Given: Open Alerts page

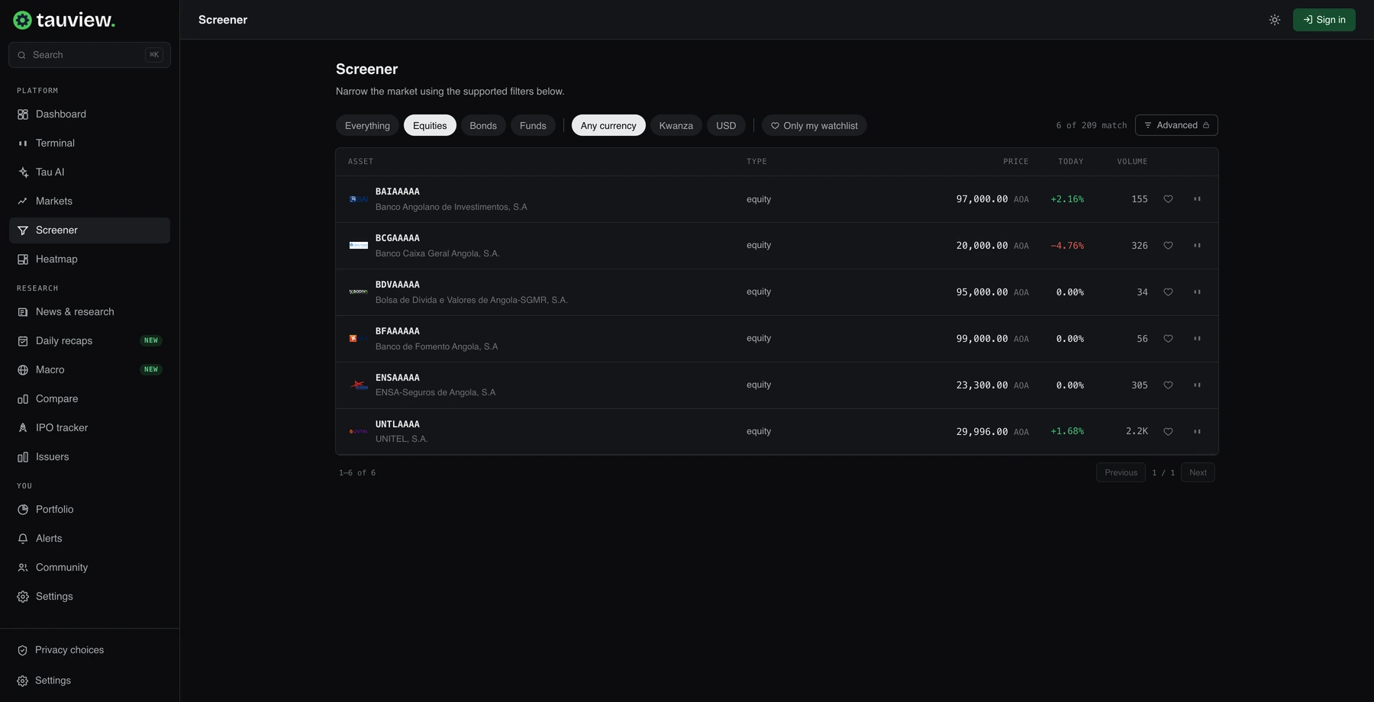Looking at the screenshot, I should pos(89,539).
